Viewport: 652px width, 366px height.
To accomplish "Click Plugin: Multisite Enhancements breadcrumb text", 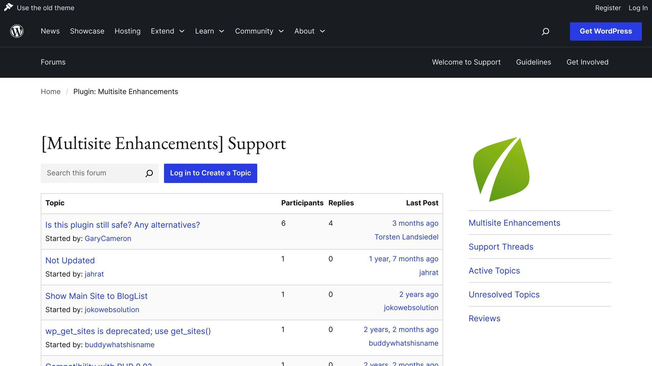I will 126,91.
